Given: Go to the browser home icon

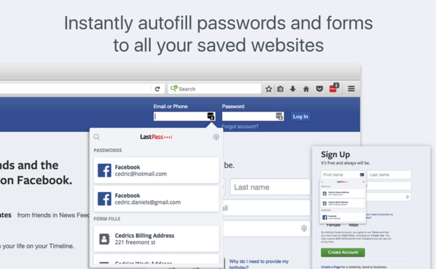Looking at the screenshot, I should click(306, 89).
